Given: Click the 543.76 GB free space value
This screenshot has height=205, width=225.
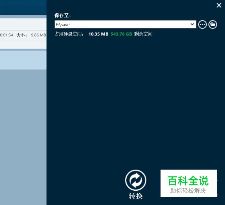Looking at the screenshot, I should tap(121, 34).
